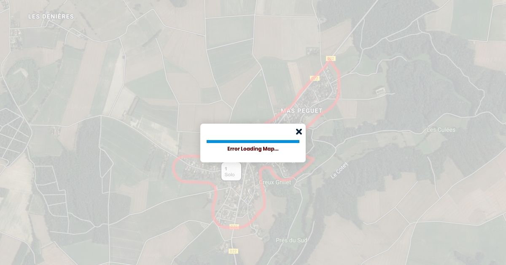Click D22 shield on route's southern loop
The width and height of the screenshot is (506, 265).
[234, 226]
